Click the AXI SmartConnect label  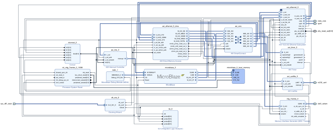(238, 54)
